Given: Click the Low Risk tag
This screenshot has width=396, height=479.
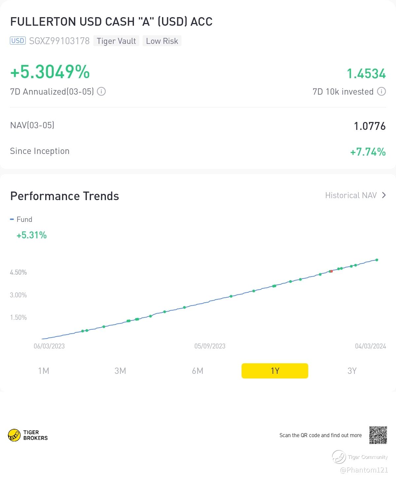Looking at the screenshot, I should 162,41.
